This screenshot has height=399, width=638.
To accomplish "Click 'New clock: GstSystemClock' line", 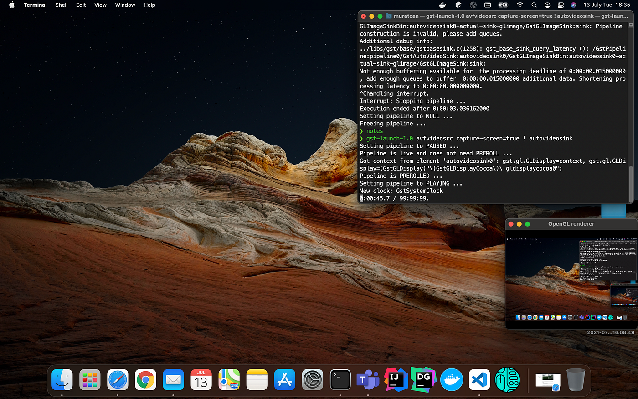I will [401, 191].
